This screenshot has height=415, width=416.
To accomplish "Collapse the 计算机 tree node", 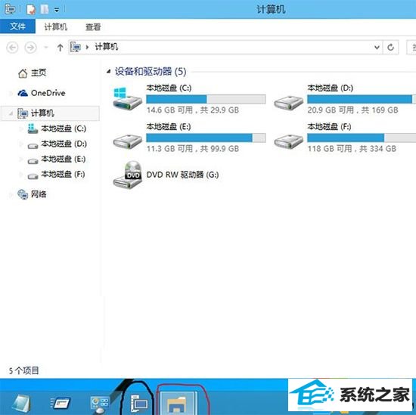I will 11,113.
